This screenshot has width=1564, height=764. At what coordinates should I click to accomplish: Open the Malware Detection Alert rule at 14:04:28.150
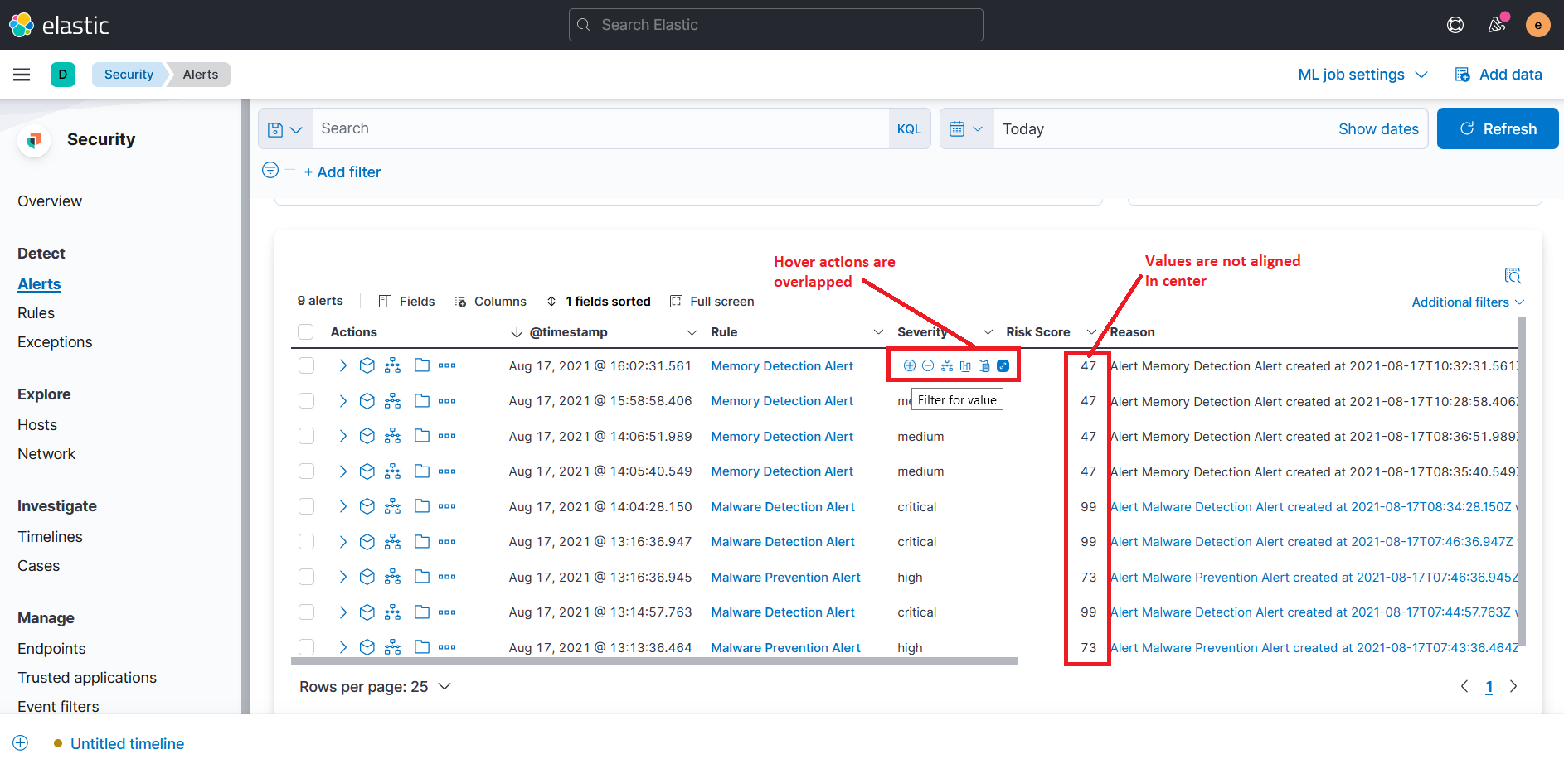[783, 506]
